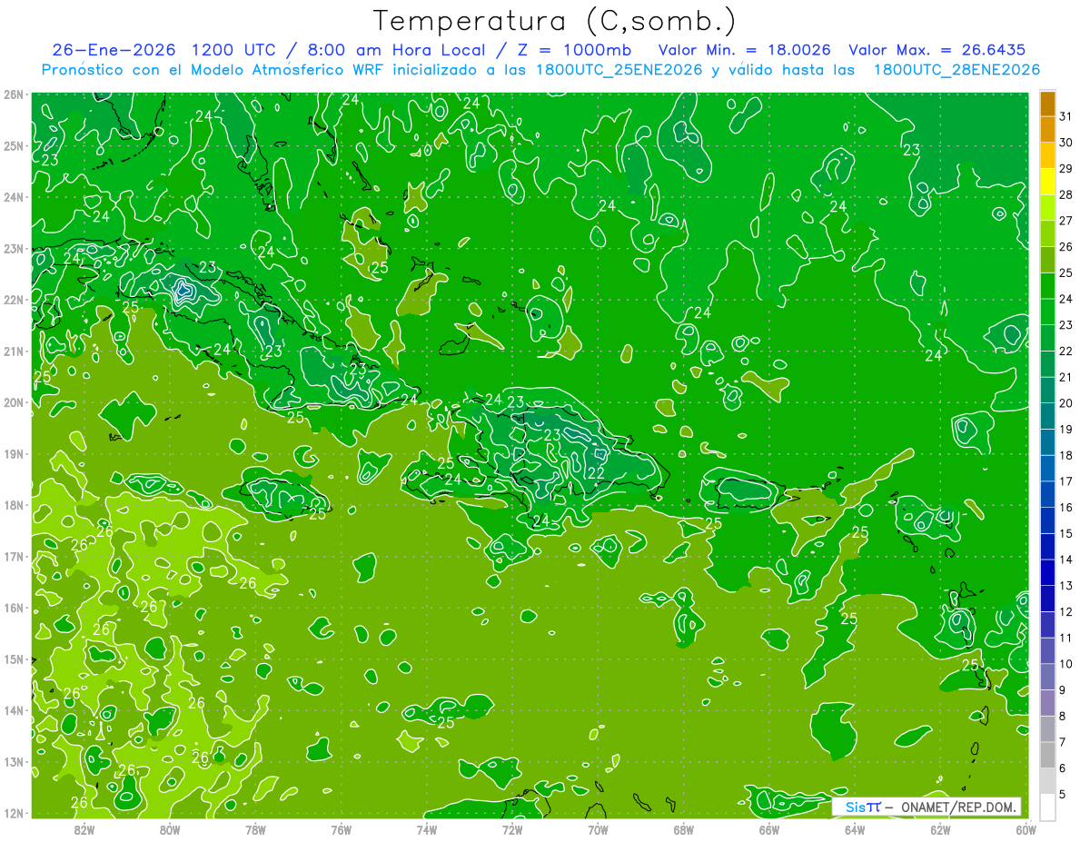Click the lime swatch between 26 and 27
This screenshot has height=842, width=1090.
click(1047, 233)
